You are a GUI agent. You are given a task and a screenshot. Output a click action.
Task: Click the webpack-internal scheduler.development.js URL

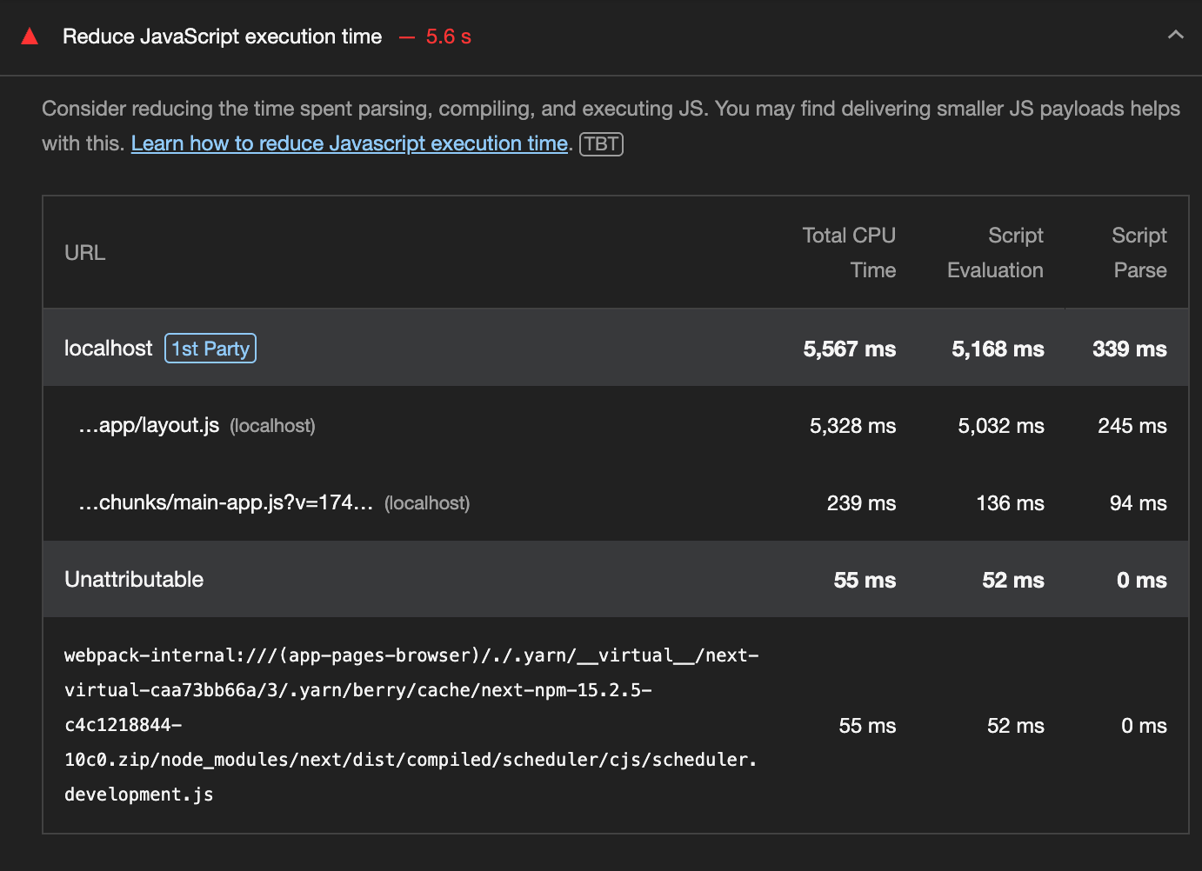[410, 725]
